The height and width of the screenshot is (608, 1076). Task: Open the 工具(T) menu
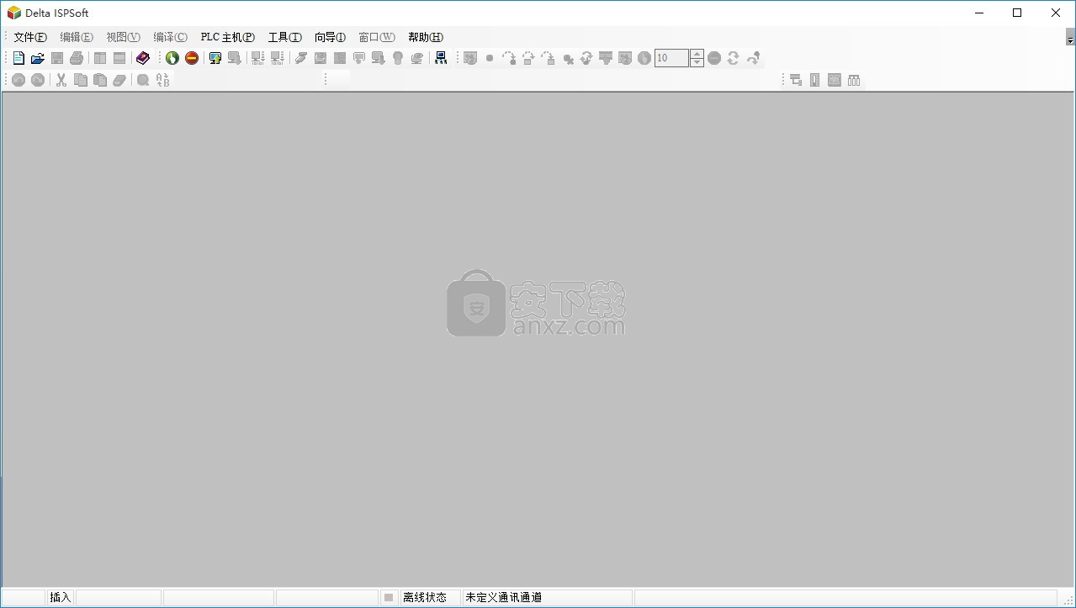(x=285, y=37)
